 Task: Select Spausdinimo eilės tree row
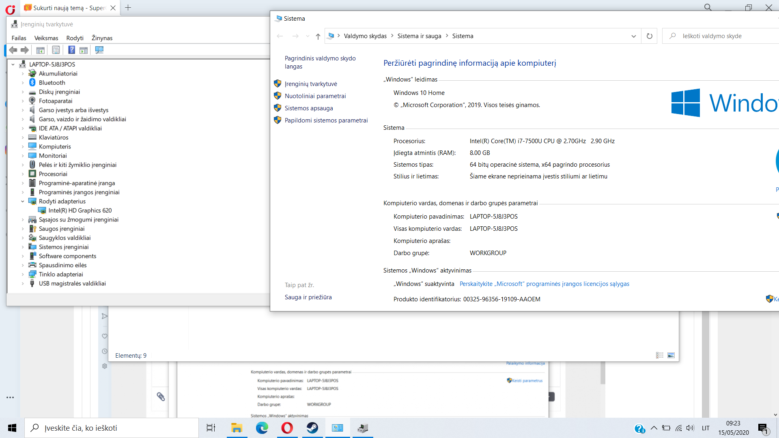(x=62, y=265)
